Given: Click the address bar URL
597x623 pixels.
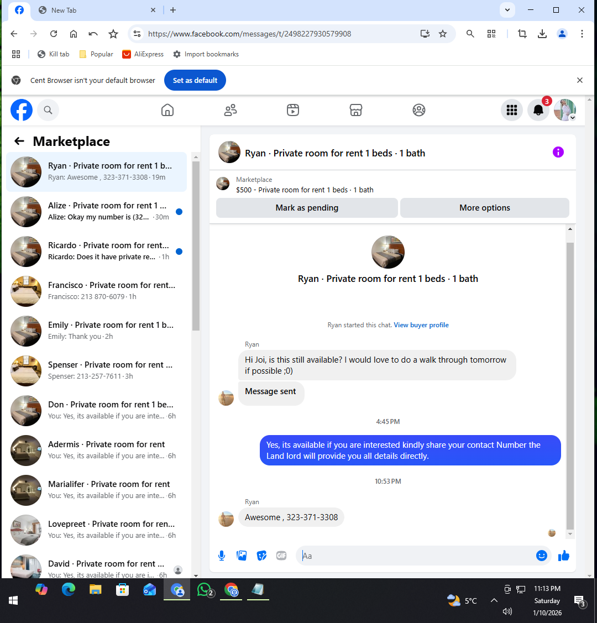Looking at the screenshot, I should [x=249, y=34].
